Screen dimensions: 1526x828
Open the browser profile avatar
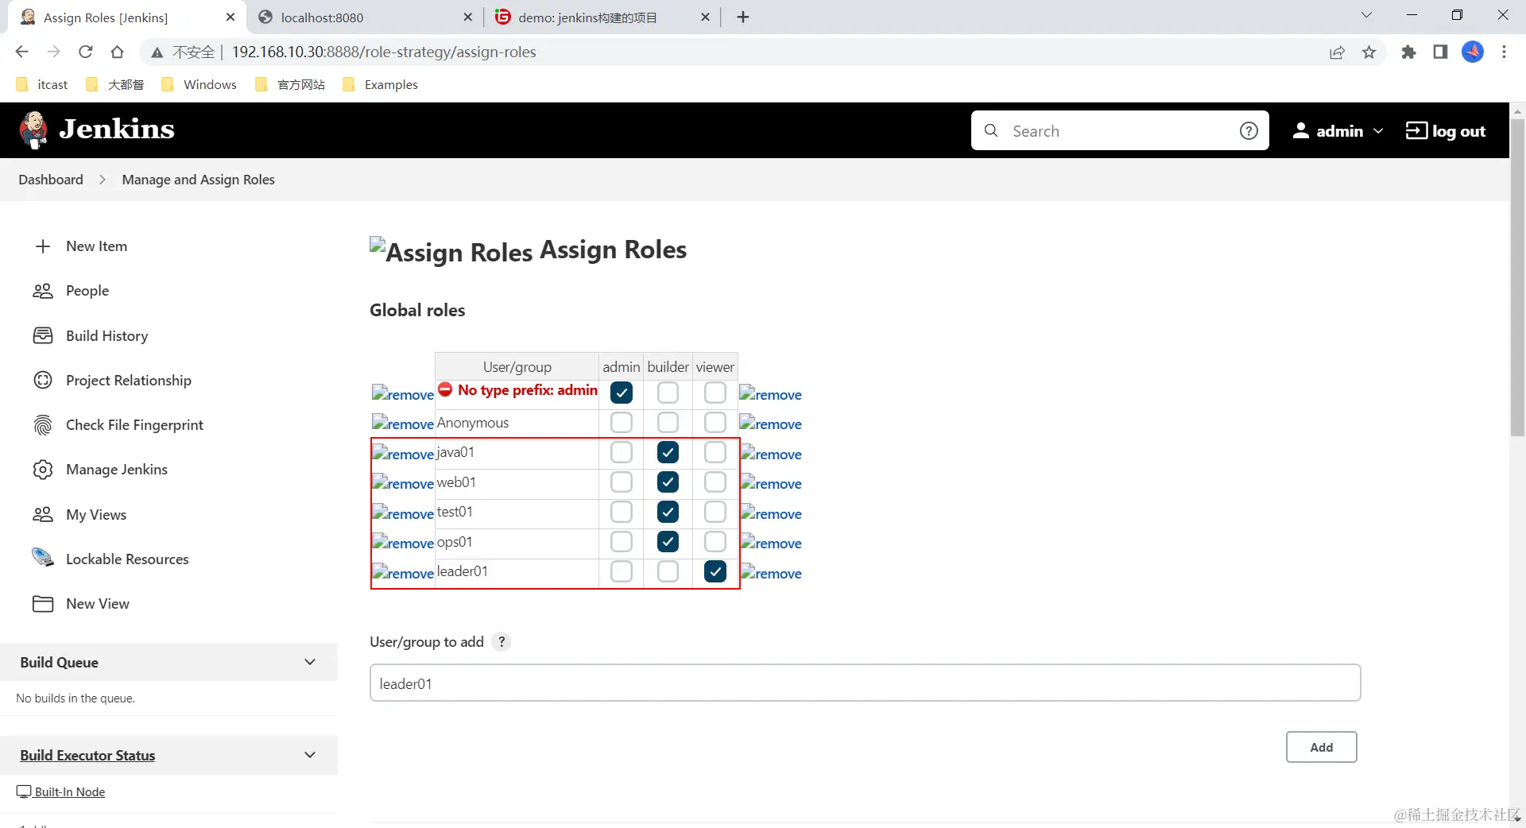(x=1472, y=52)
